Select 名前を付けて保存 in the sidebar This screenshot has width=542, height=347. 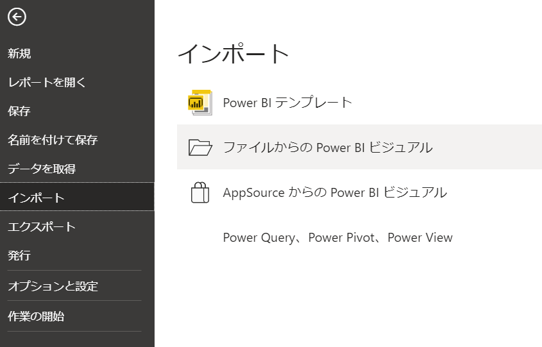[x=53, y=140]
